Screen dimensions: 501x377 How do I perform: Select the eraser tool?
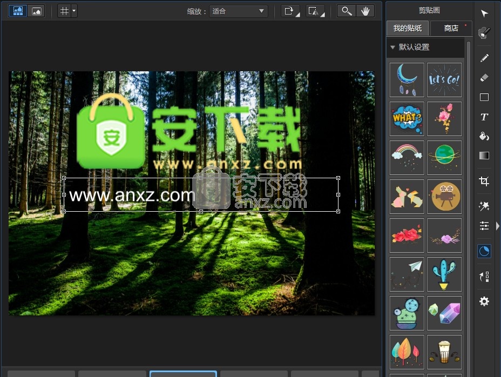coord(484,77)
